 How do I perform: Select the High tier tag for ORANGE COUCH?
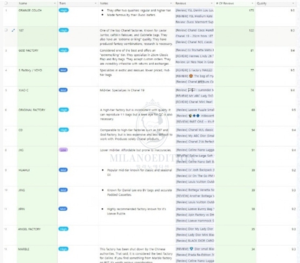63,10
